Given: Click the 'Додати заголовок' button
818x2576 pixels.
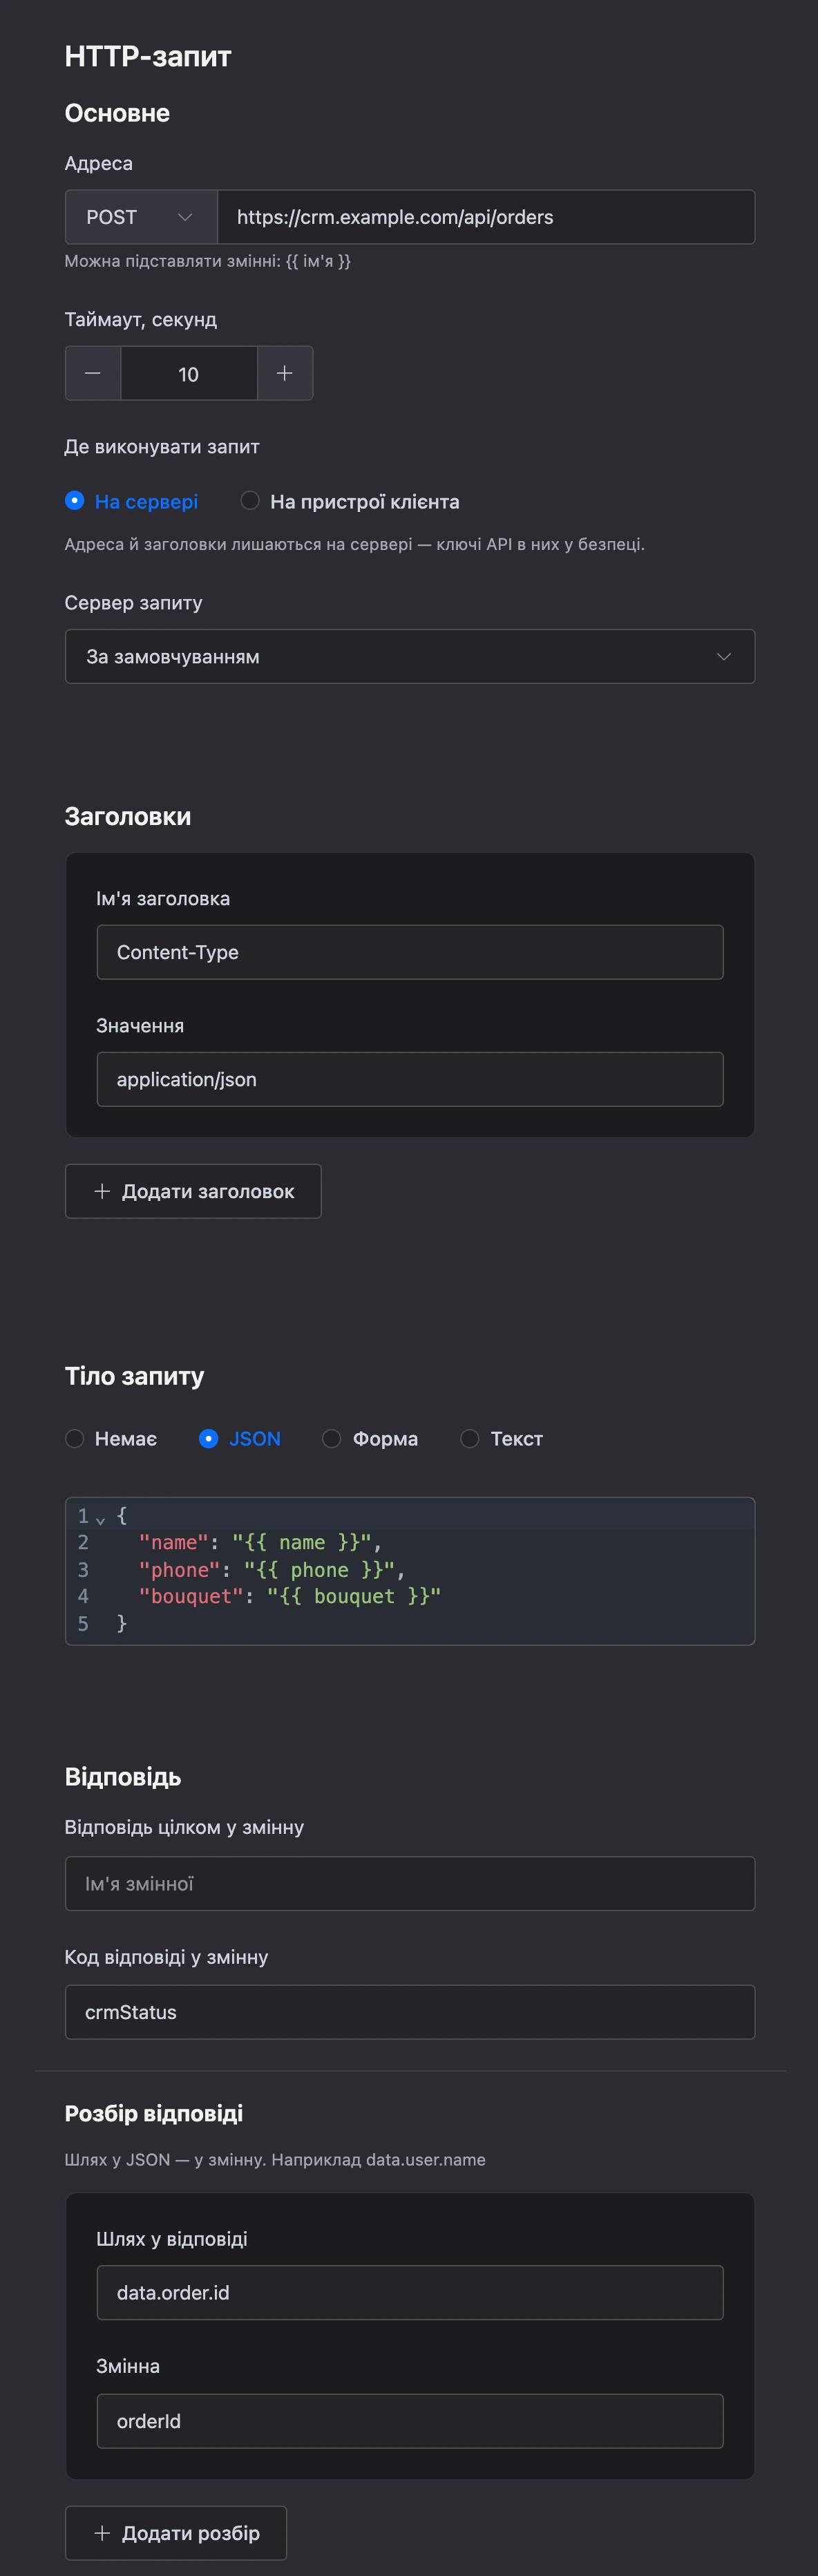Looking at the screenshot, I should pyautogui.click(x=193, y=1191).
